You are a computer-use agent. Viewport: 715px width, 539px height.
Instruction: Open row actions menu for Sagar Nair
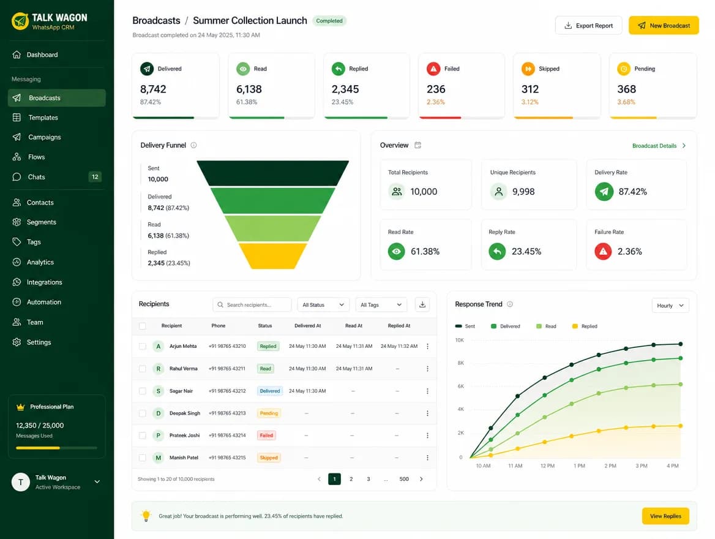427,391
